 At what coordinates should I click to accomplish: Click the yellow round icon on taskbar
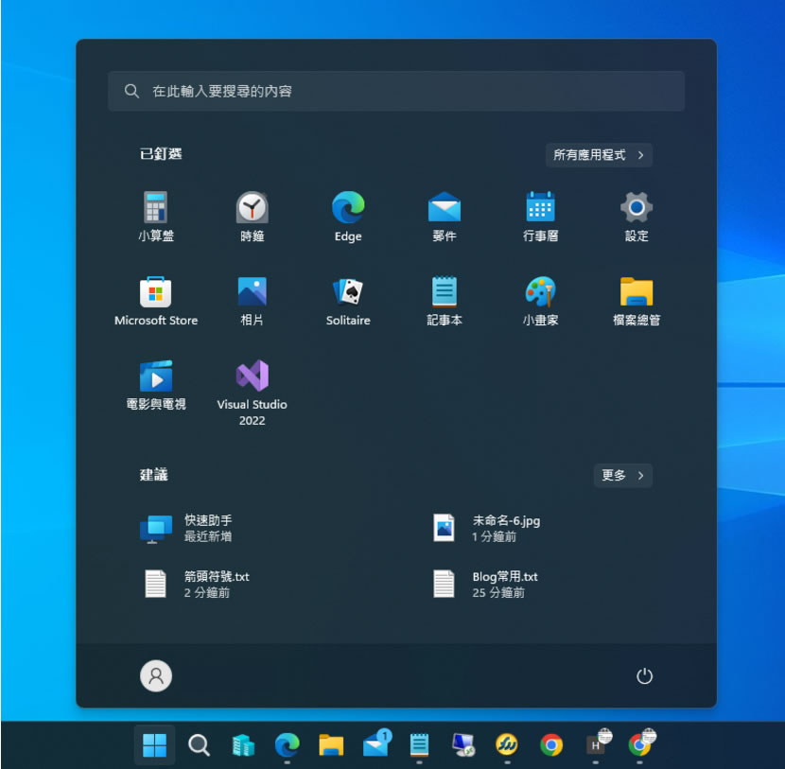(x=507, y=745)
